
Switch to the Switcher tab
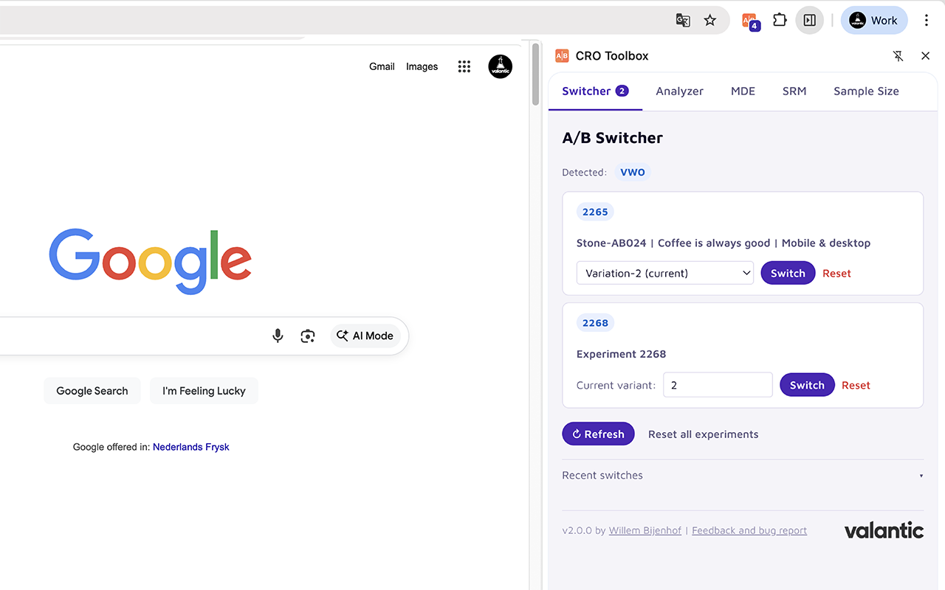pos(595,91)
